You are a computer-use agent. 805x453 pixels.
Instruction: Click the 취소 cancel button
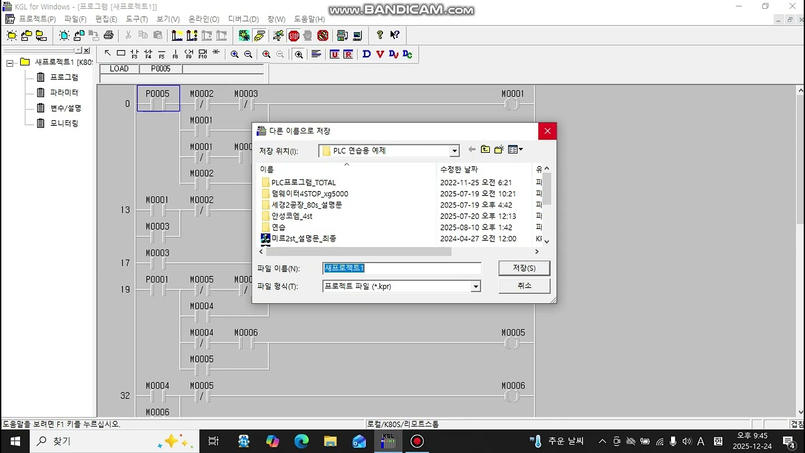[525, 286]
